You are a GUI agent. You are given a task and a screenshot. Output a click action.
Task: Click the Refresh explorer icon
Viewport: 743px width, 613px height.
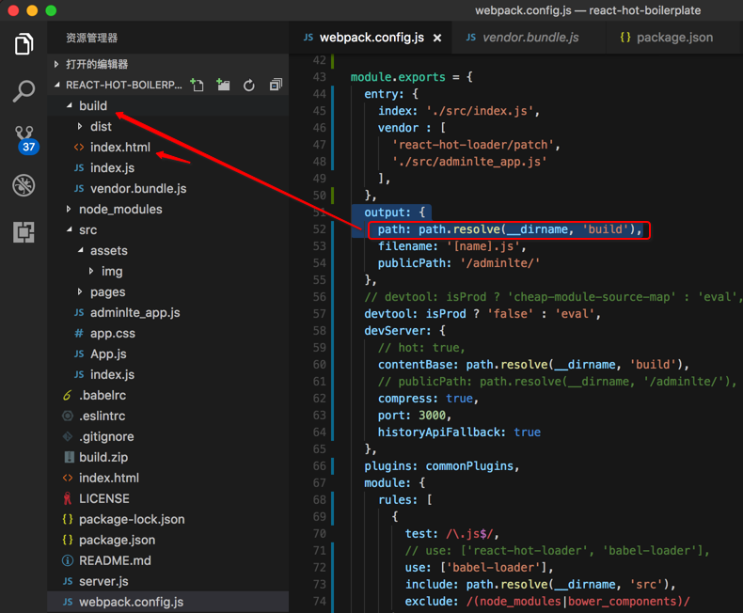249,86
